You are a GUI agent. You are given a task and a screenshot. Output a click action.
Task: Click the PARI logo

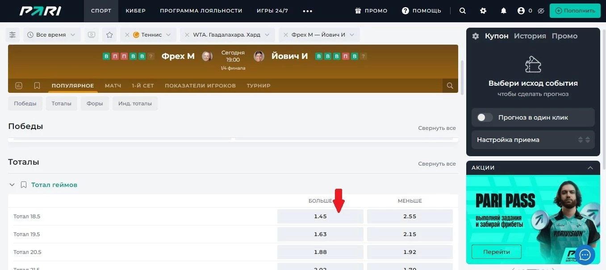pos(41,11)
